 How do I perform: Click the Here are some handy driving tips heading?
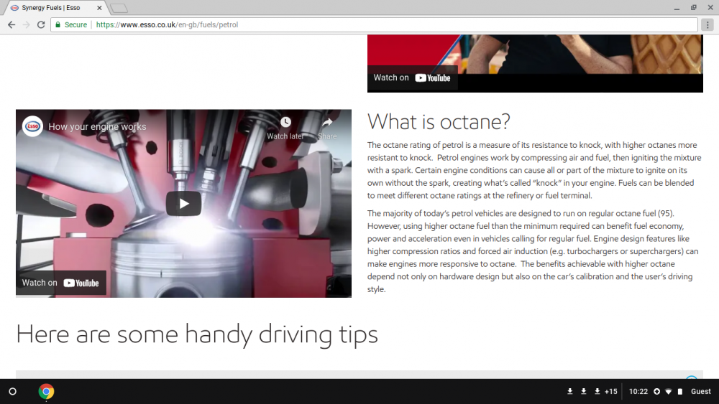pyautogui.click(x=197, y=334)
